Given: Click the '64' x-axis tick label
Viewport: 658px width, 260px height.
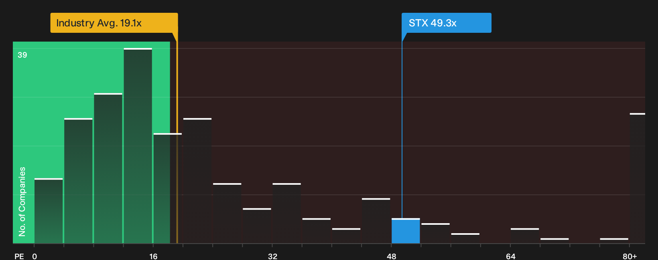Looking at the screenshot, I should click(x=511, y=256).
